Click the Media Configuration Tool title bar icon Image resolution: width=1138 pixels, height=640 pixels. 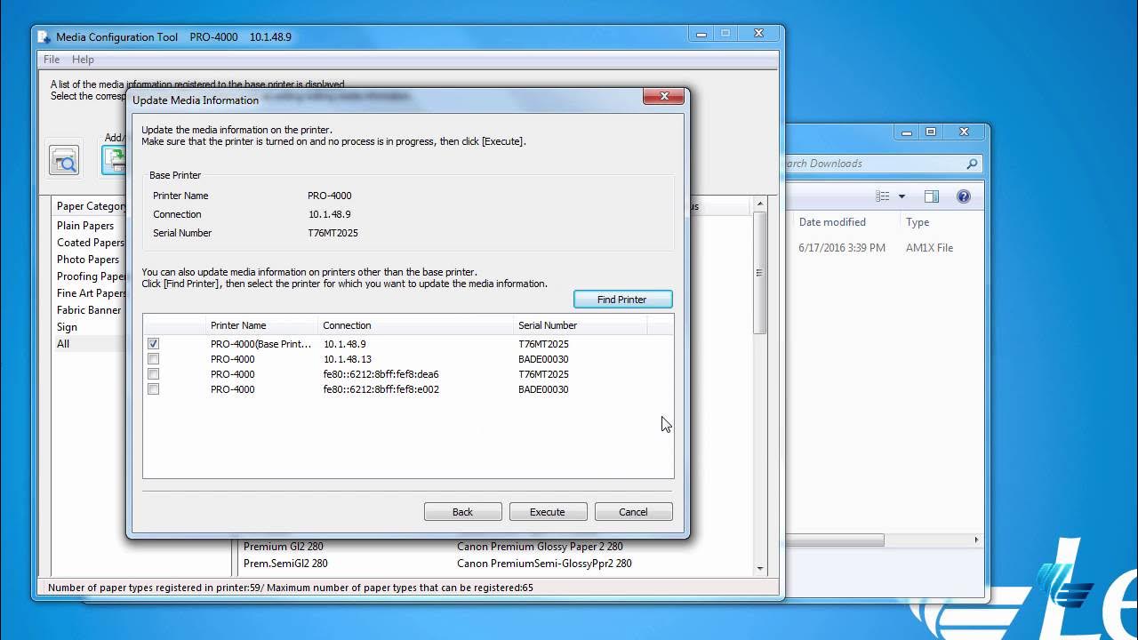(44, 36)
